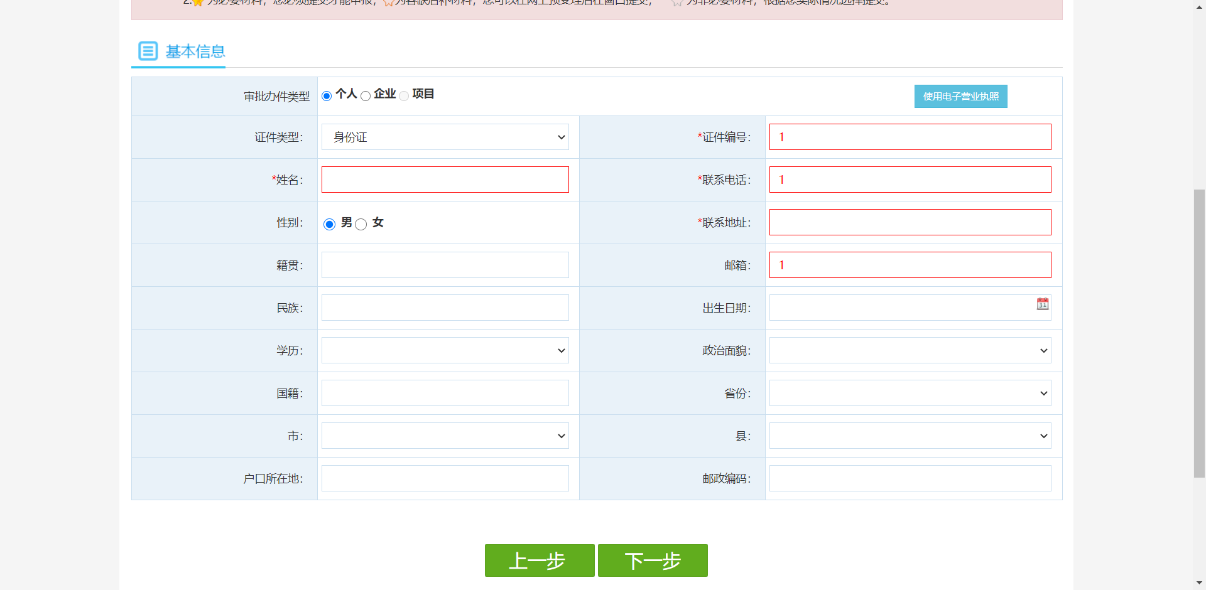Screen dimensions: 1206x590
Task: Click into the 联系地址 input field
Action: pyautogui.click(x=910, y=222)
